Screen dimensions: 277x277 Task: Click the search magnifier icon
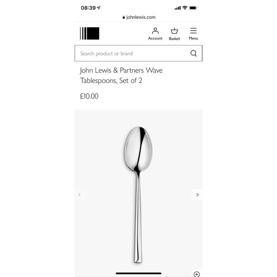click(194, 53)
